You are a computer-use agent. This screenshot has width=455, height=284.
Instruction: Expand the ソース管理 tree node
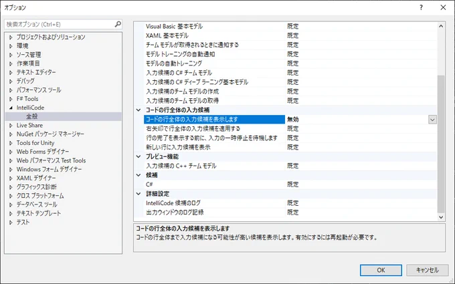point(11,55)
